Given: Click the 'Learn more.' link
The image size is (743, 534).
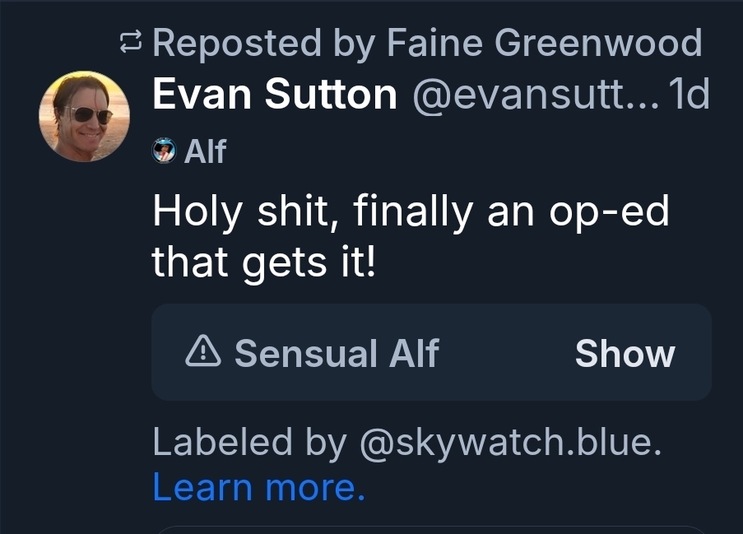Looking at the screenshot, I should [x=258, y=487].
